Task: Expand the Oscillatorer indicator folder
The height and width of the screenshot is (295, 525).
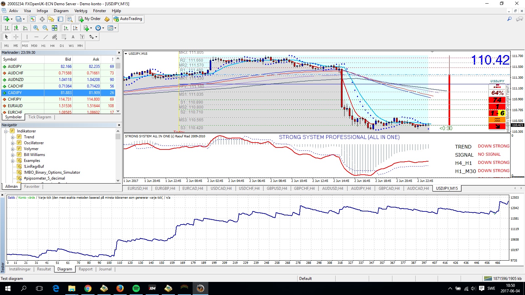Action: coord(12,143)
